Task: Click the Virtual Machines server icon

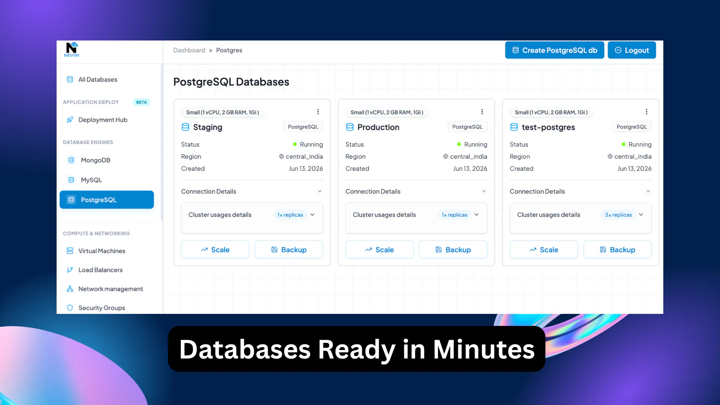Action: [70, 251]
